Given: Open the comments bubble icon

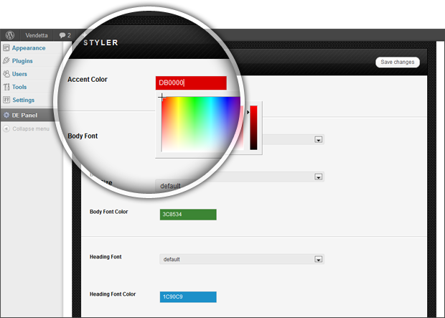Looking at the screenshot, I should pos(63,34).
